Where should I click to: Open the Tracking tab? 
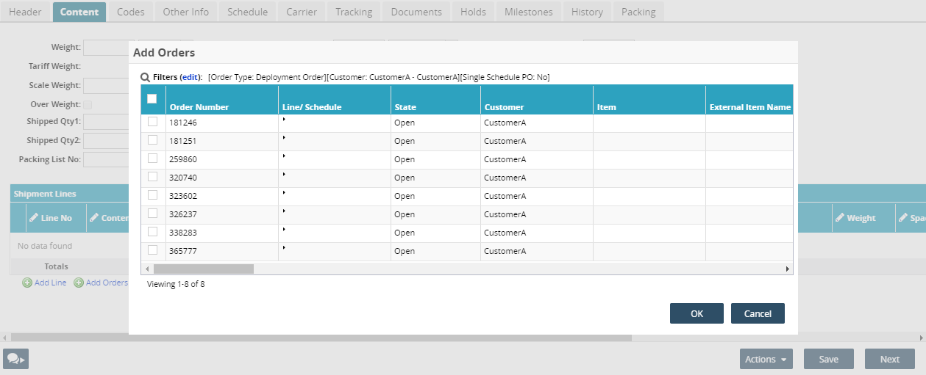(x=354, y=12)
